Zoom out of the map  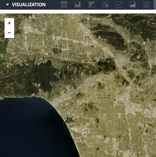pyautogui.click(x=9, y=33)
